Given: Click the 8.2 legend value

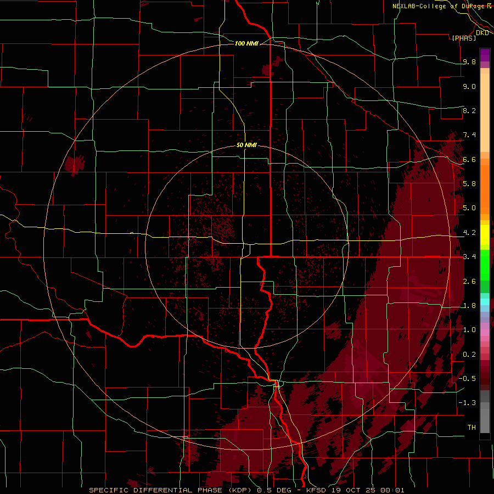Looking at the screenshot, I should pyautogui.click(x=469, y=110).
